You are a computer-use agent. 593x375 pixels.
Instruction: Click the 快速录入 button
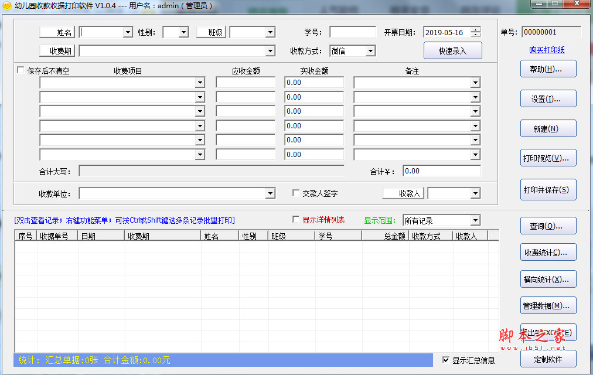point(452,50)
